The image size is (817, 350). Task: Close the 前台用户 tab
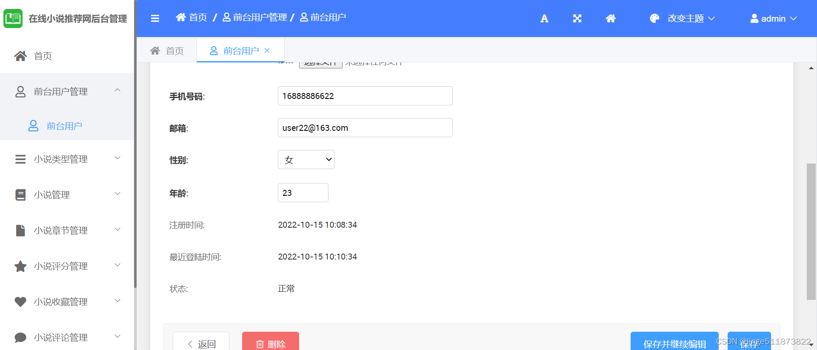click(267, 51)
